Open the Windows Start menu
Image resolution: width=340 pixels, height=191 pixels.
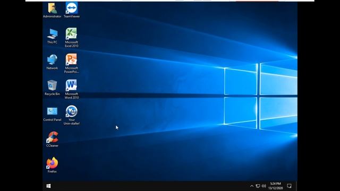pyautogui.click(x=48, y=186)
